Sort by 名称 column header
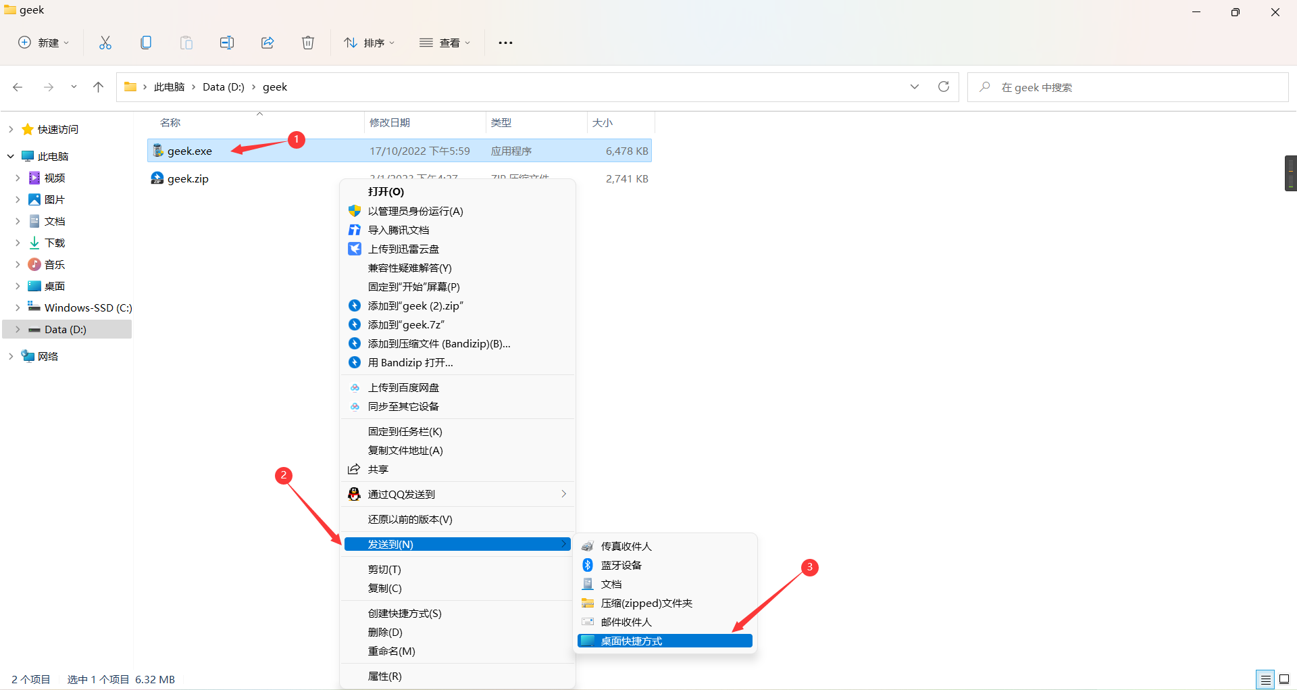1297x690 pixels. pos(170,122)
